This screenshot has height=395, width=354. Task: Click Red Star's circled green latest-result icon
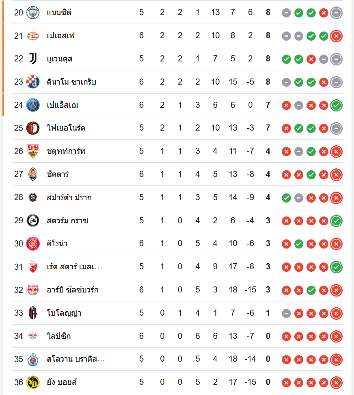coord(336,267)
